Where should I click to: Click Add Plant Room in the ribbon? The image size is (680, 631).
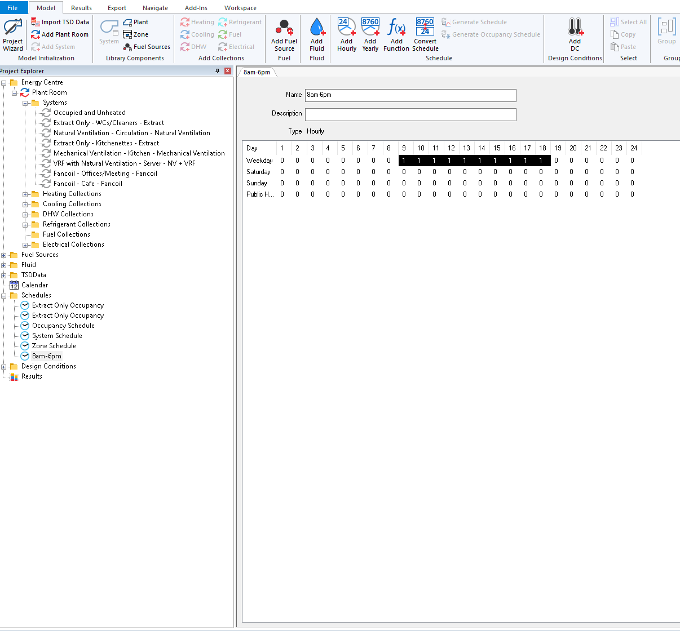click(x=60, y=34)
